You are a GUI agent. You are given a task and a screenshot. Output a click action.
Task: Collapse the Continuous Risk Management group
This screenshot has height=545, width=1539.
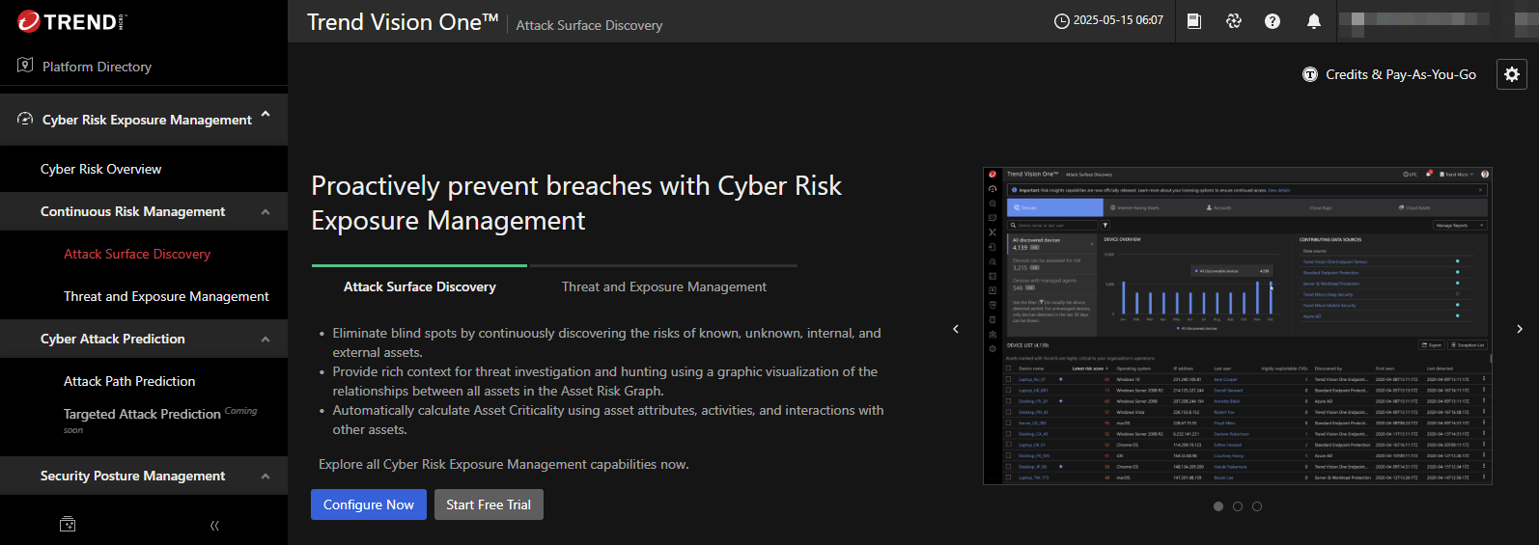(266, 212)
